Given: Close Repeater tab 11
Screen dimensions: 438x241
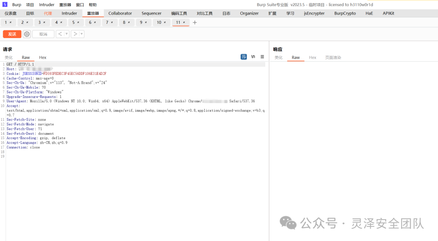Looking at the screenshot, I should [x=184, y=22].
